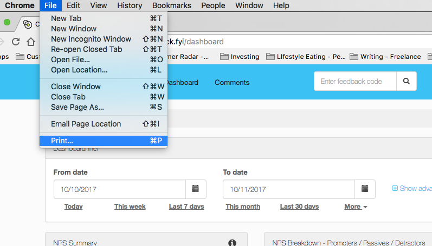
Task: Click the From date input field
Action: click(119, 189)
